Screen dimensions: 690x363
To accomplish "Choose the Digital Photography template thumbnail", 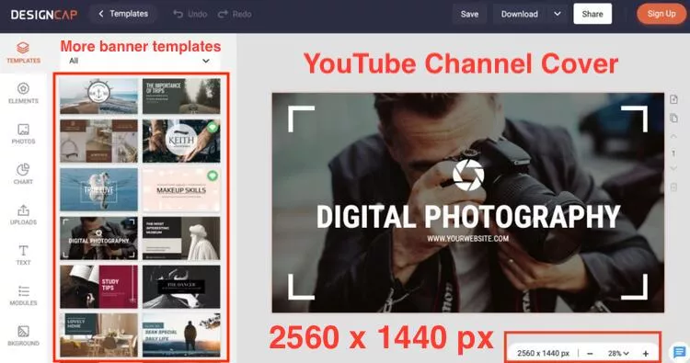I will pyautogui.click(x=98, y=238).
